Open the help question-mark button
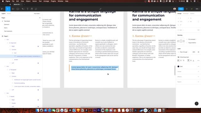 pos(197,104)
